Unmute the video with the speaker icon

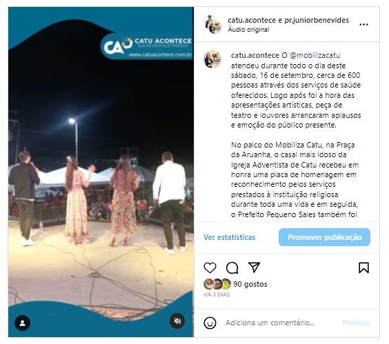[177, 321]
